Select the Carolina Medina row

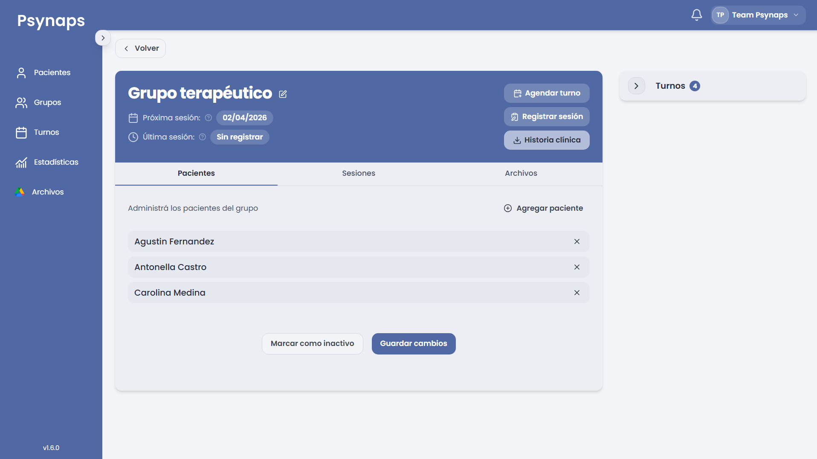[x=359, y=293]
